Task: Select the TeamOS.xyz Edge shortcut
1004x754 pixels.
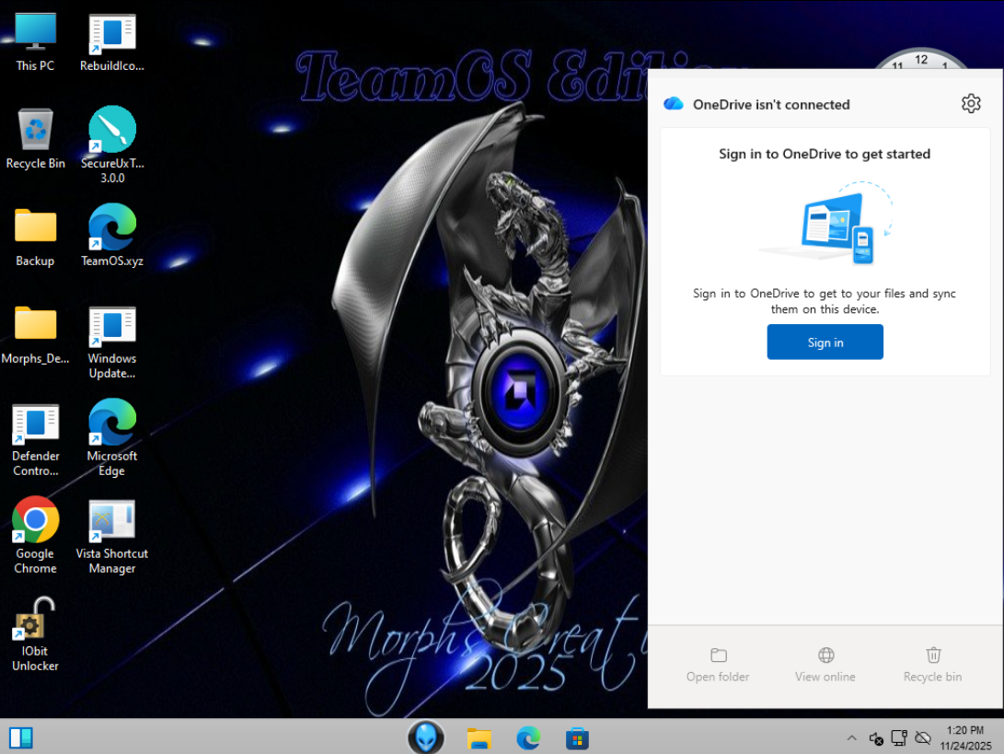Action: (112, 228)
